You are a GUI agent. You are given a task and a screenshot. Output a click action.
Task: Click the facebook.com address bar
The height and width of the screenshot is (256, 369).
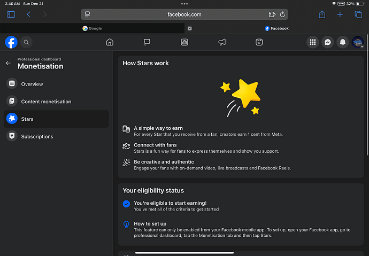(x=184, y=14)
